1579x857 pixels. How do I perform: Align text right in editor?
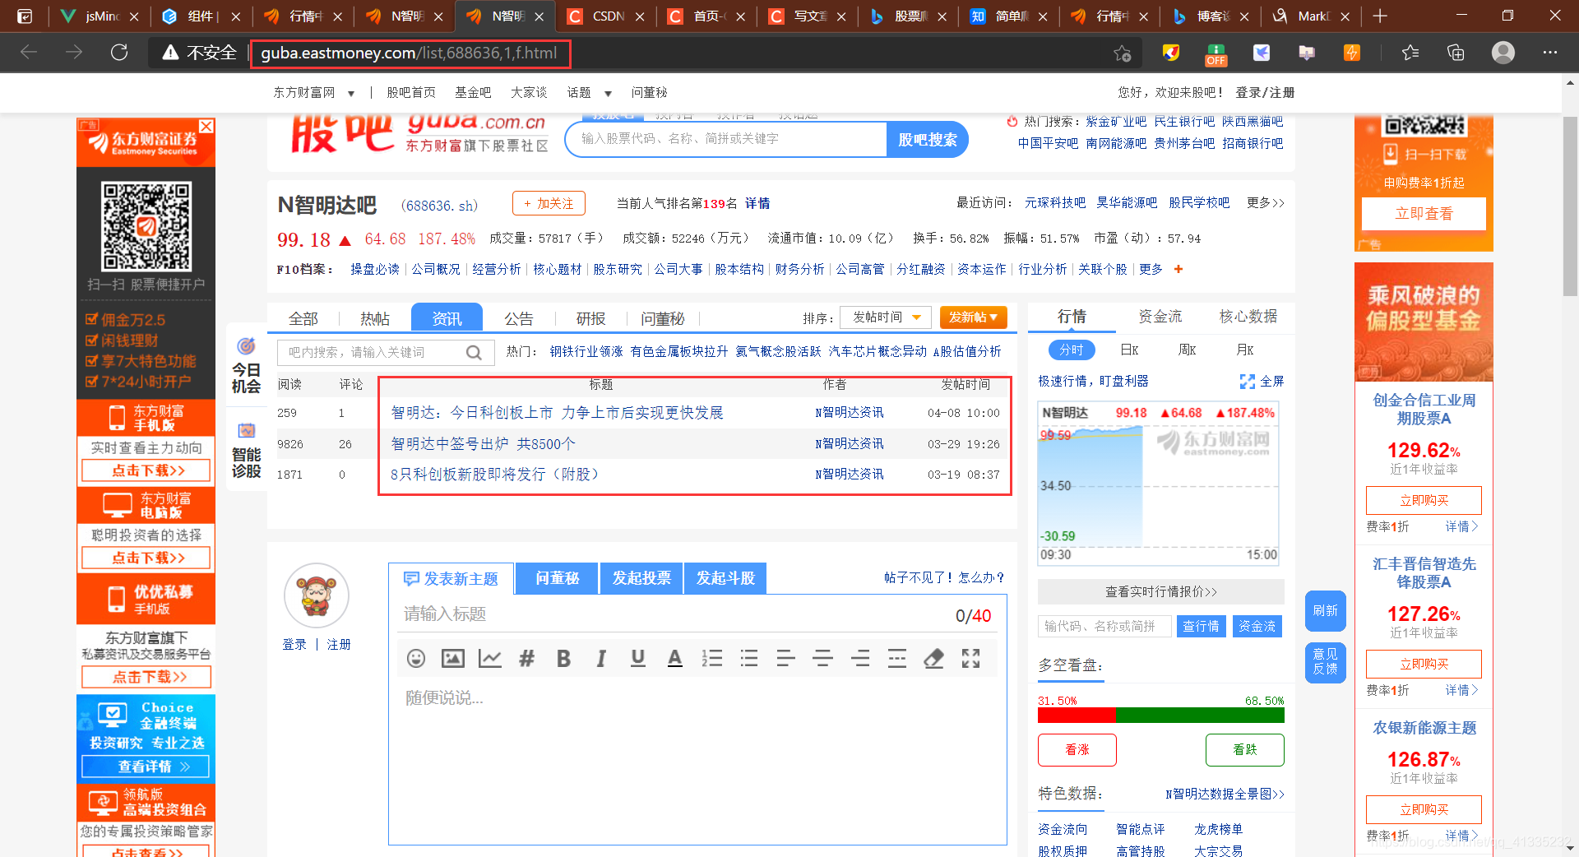860,658
